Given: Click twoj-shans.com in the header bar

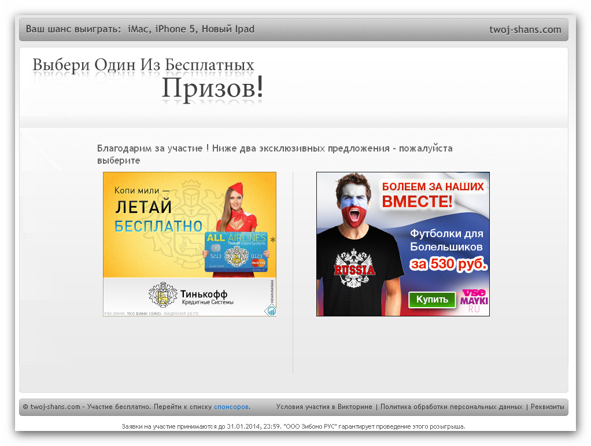Looking at the screenshot, I should [525, 30].
